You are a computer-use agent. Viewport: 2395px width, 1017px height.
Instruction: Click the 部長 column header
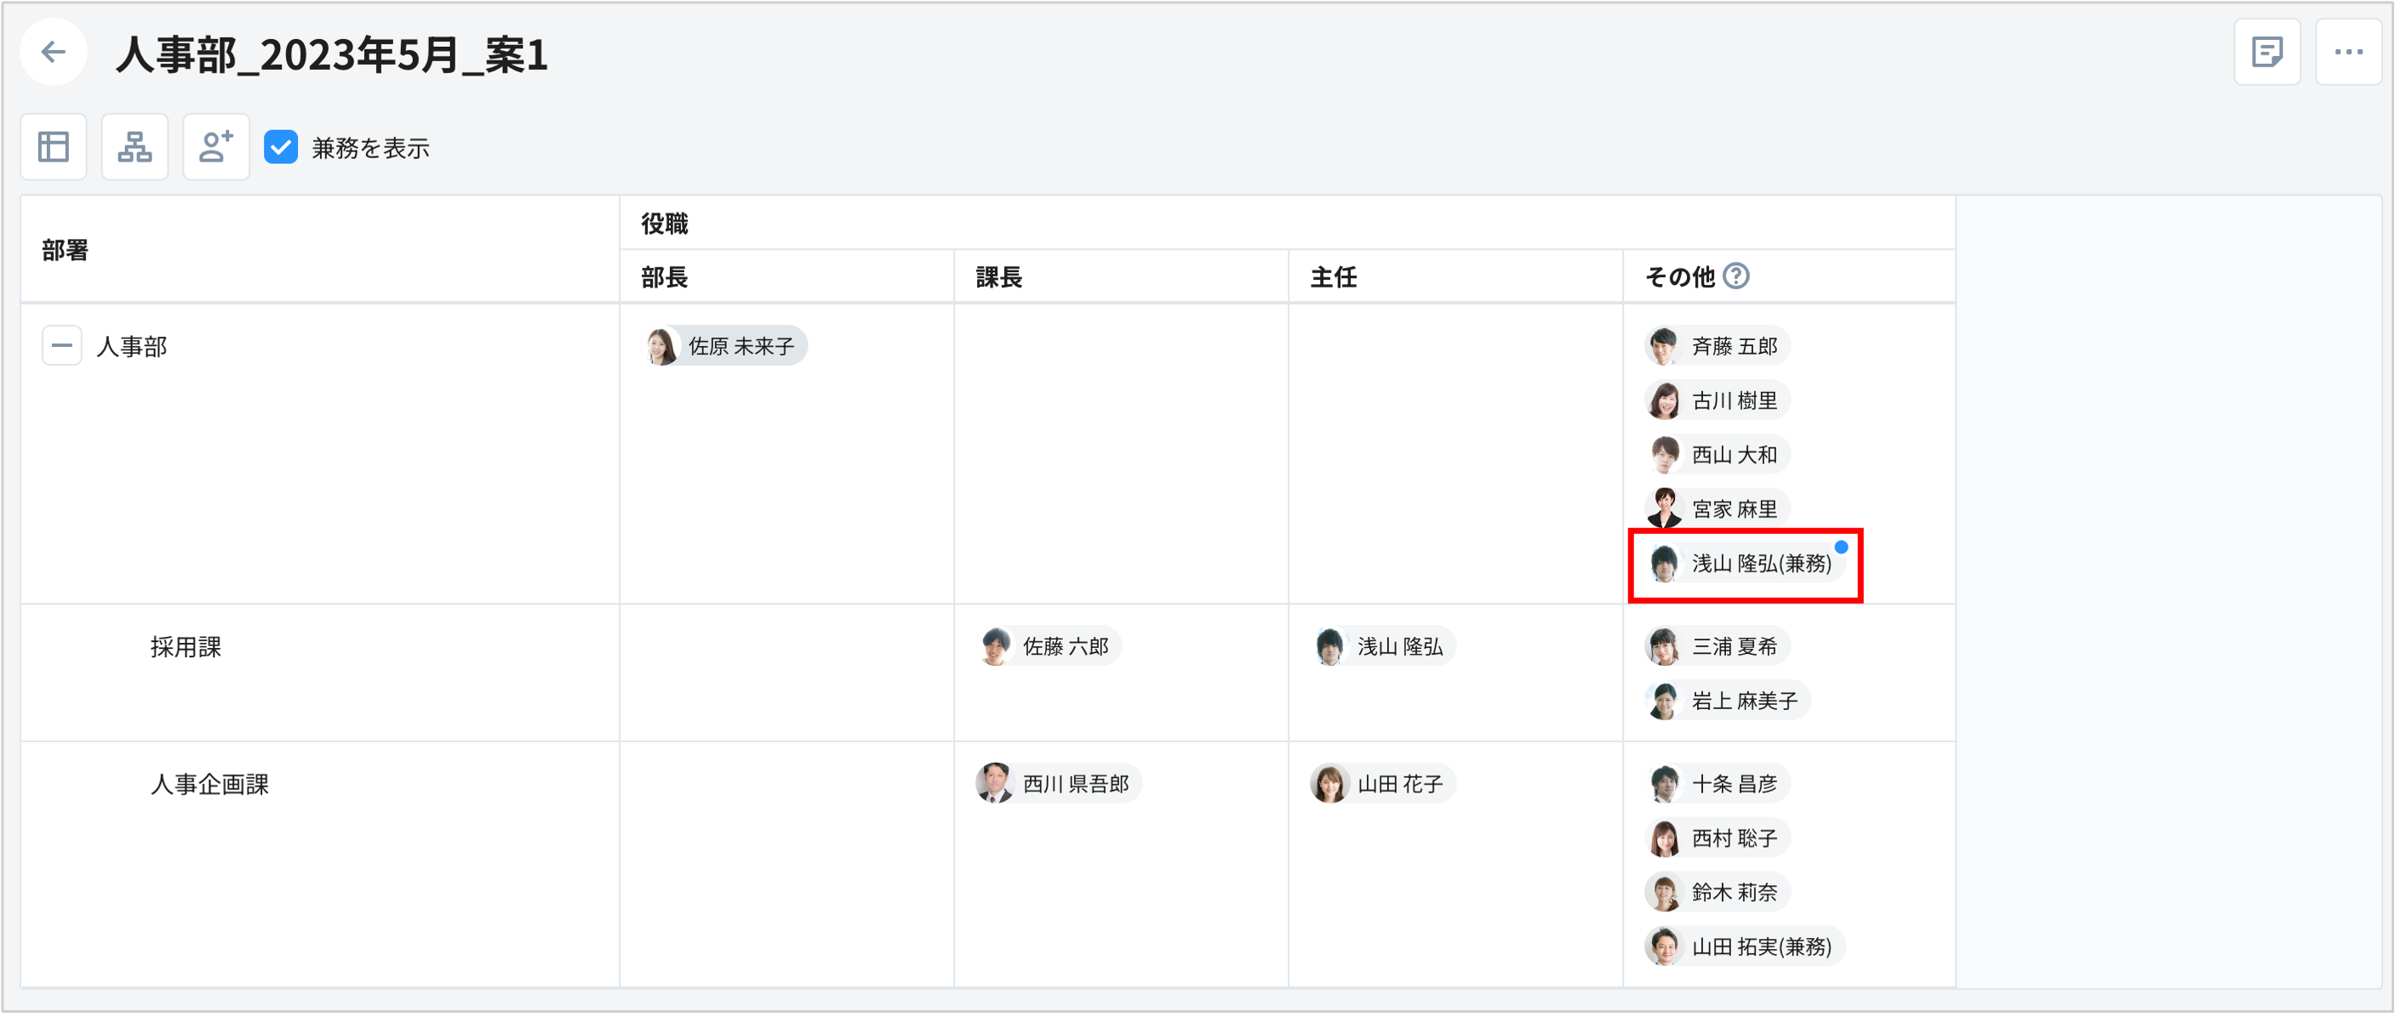pos(665,276)
